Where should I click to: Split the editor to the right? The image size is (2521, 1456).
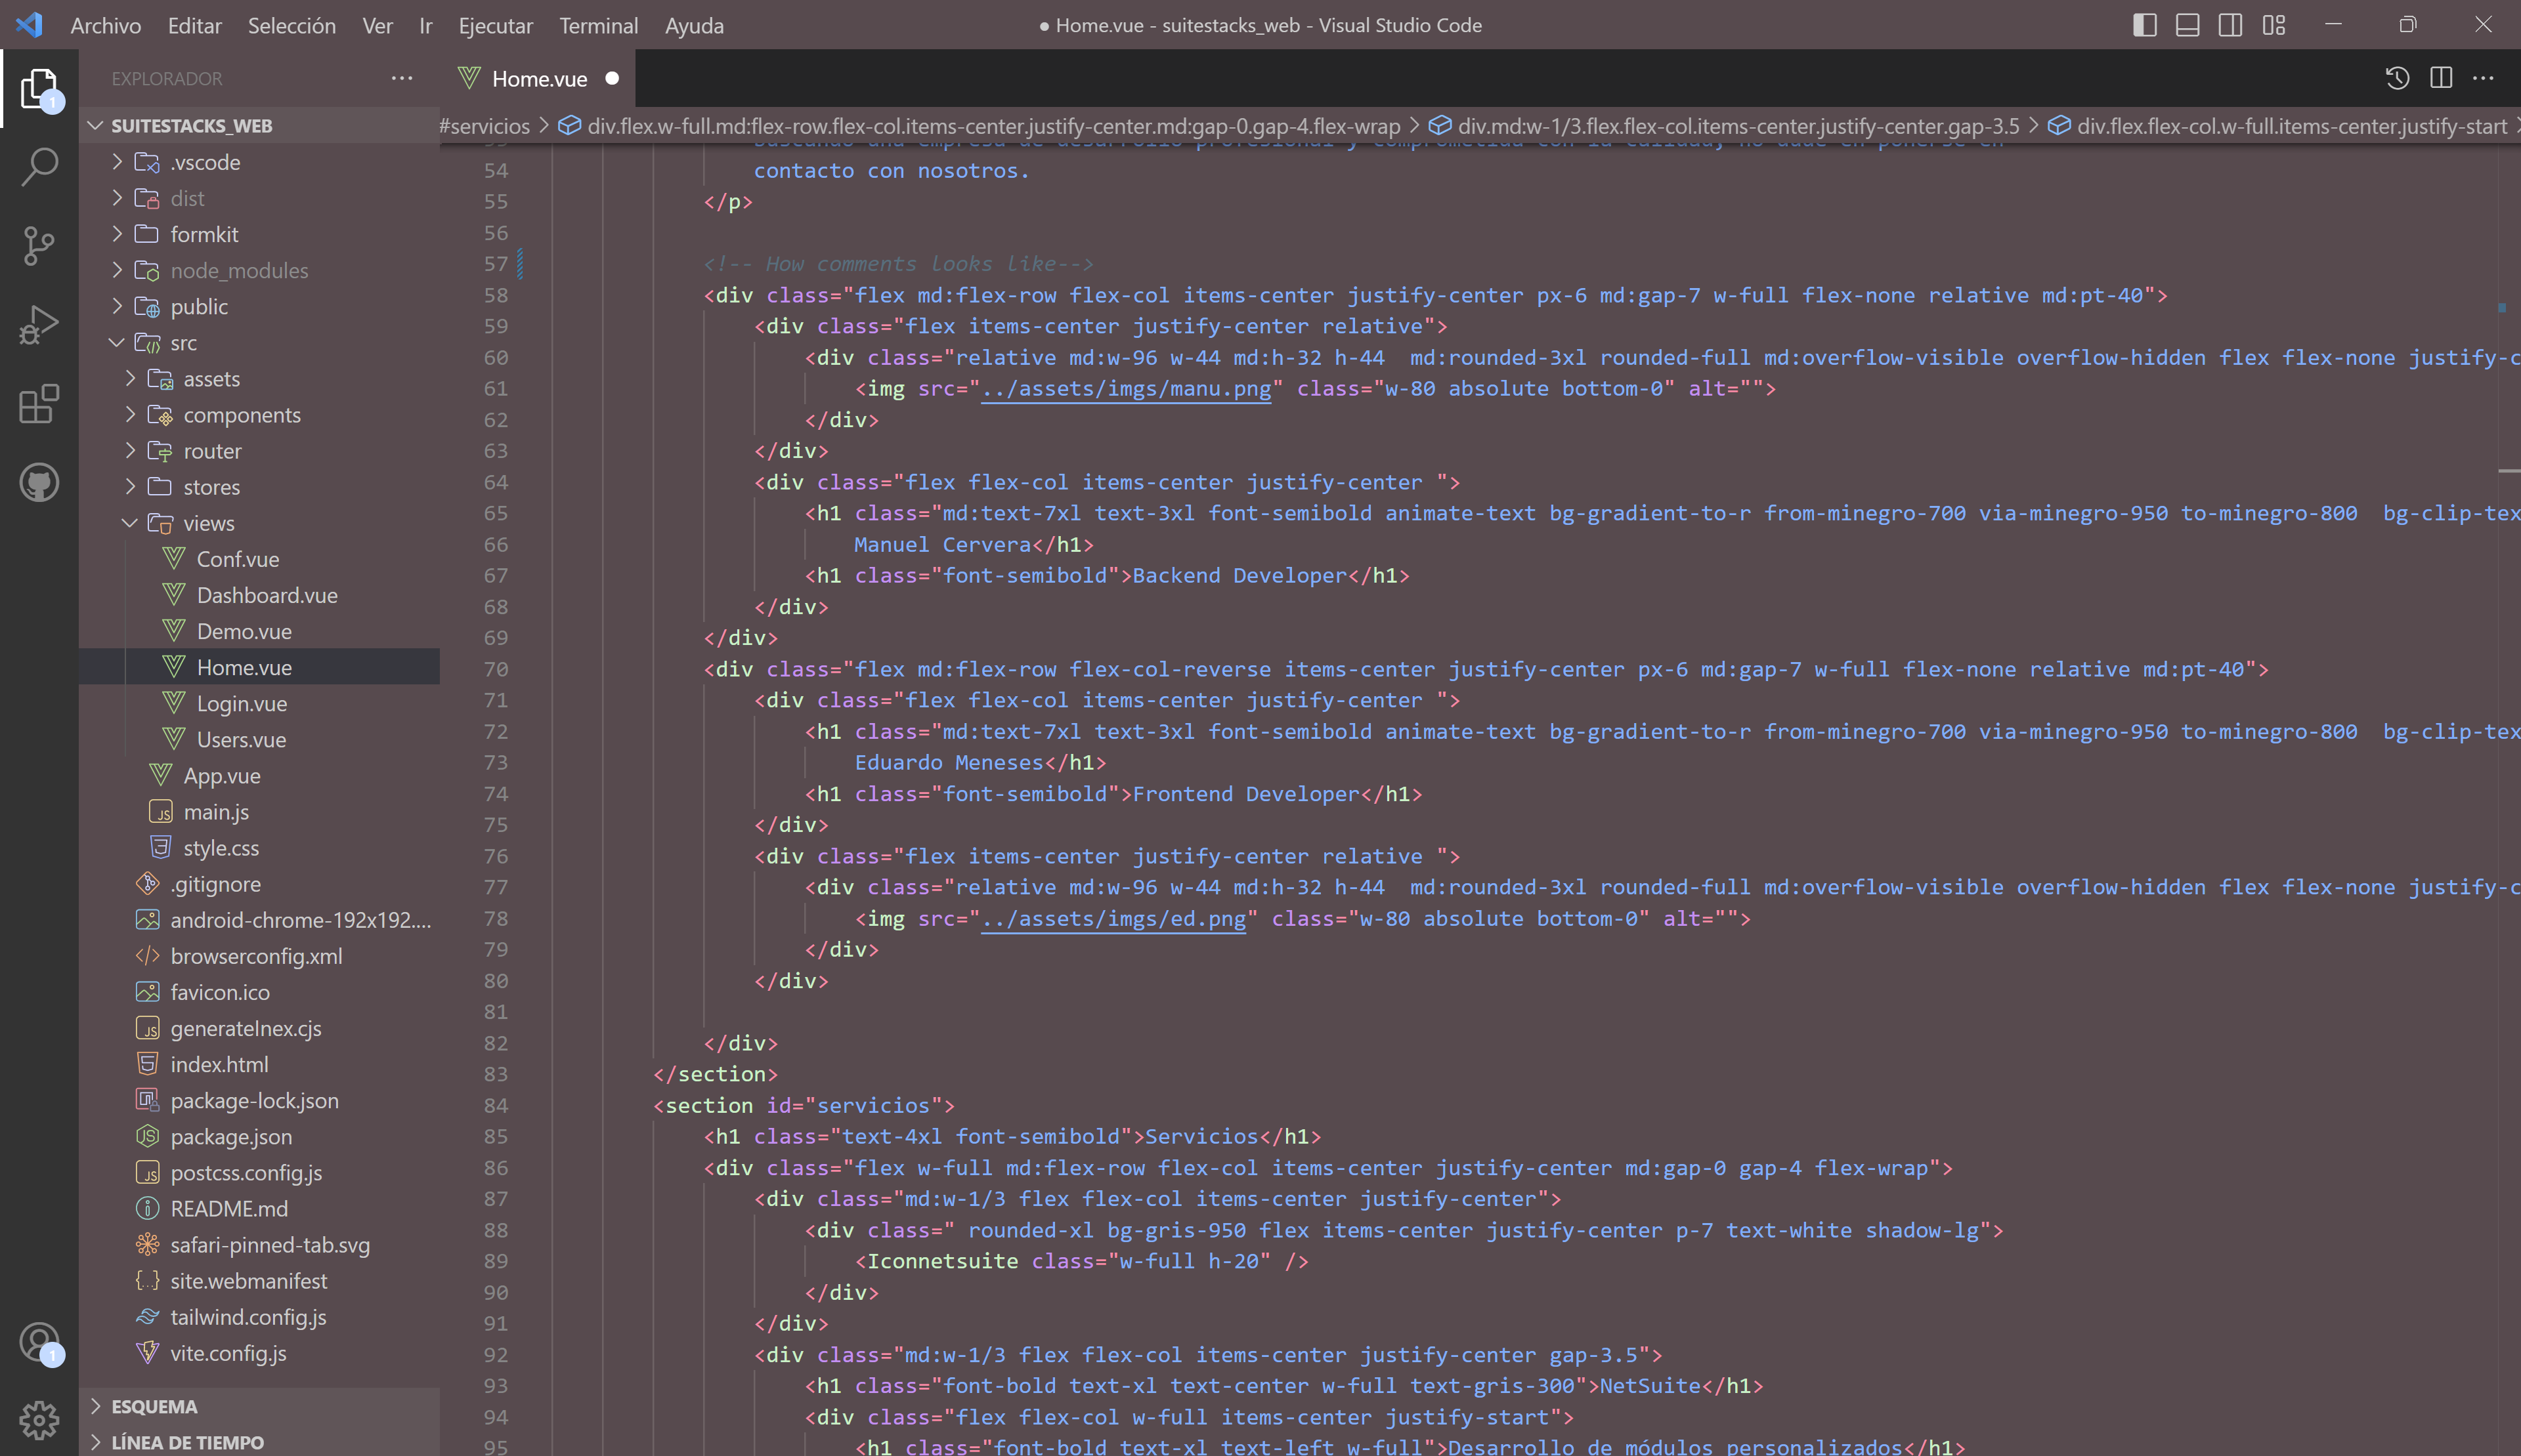pyautogui.click(x=2441, y=78)
